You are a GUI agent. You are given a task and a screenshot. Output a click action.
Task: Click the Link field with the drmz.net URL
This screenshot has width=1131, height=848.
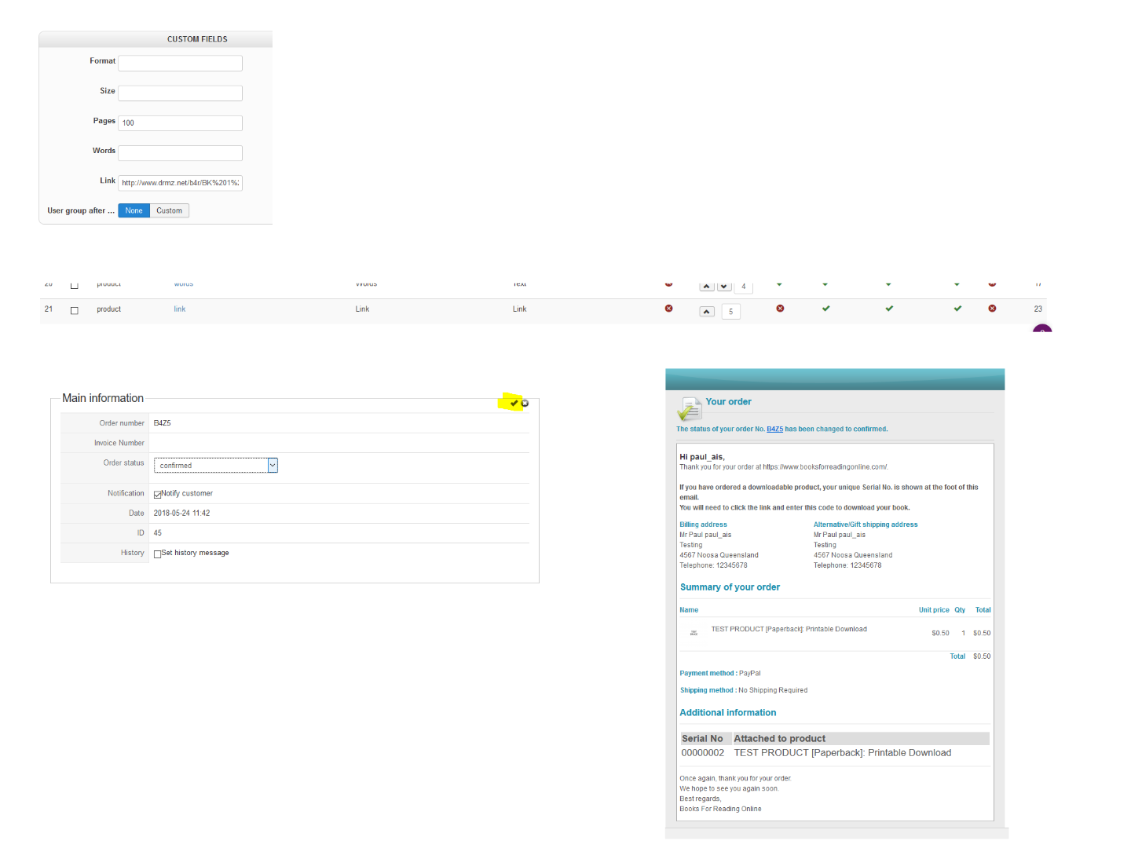[x=180, y=182]
